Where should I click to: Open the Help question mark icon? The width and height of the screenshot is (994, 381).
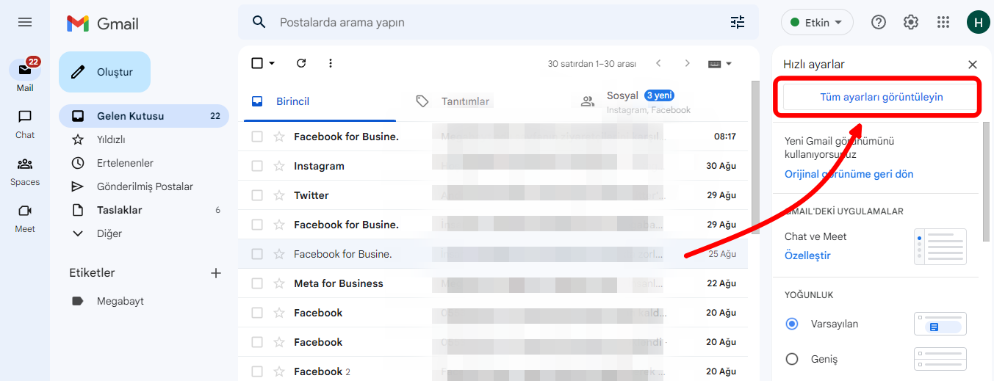(879, 22)
